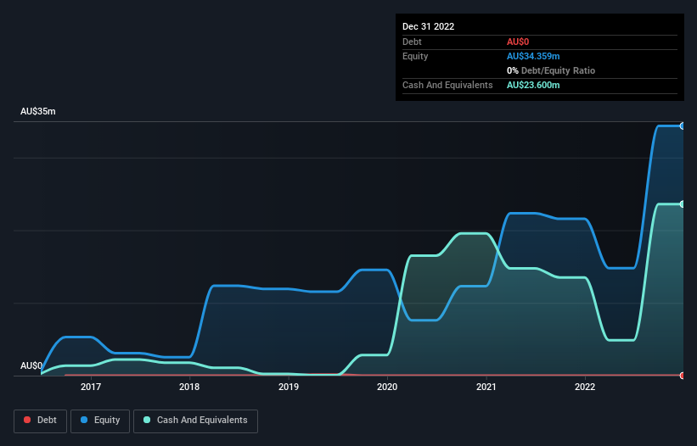Click the 2021 axis label
Screen dimensions: 697x446
pos(486,387)
